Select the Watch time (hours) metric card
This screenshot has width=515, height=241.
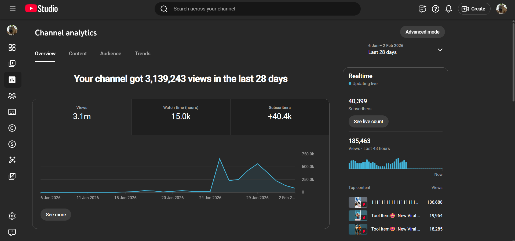point(181,117)
